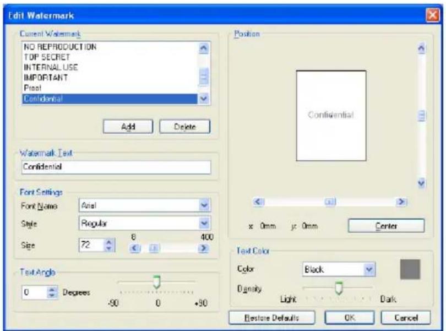Click the gray color preview swatch
The image size is (446, 331).
[x=410, y=269]
